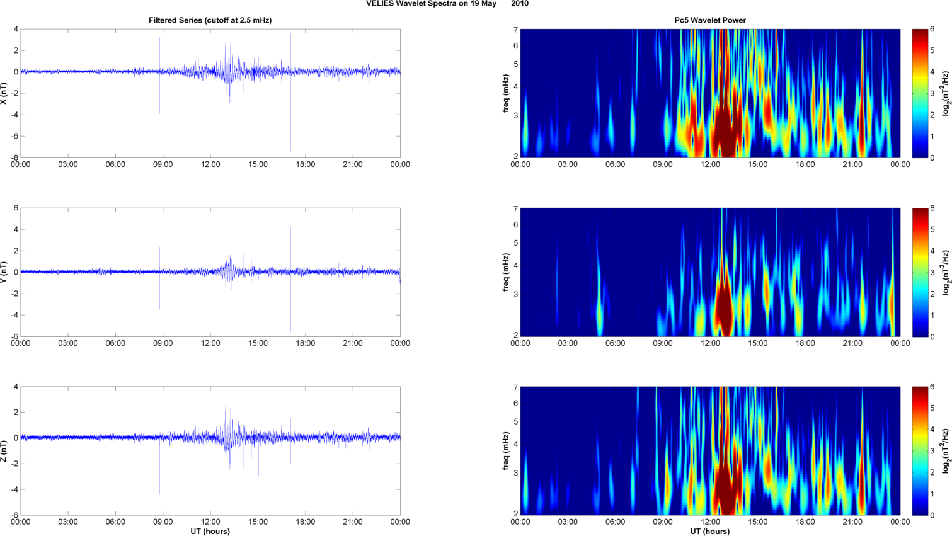Click the X series spike near 09:00

pyautogui.click(x=159, y=76)
